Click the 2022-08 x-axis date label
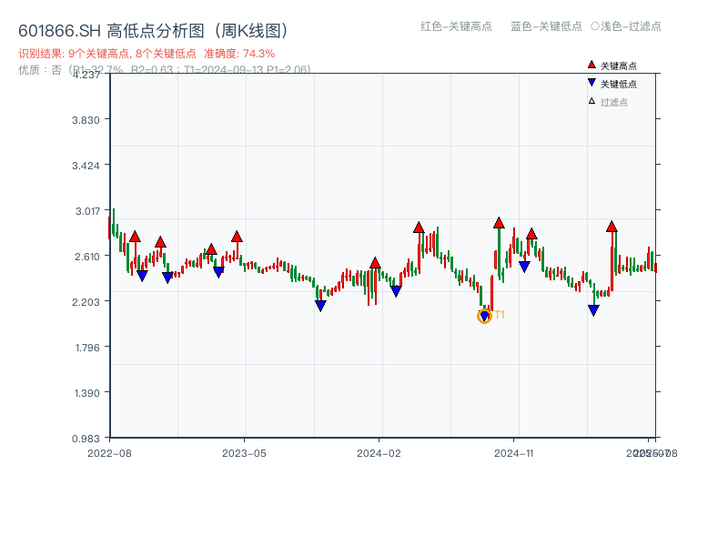Screen dimensions: 728x546 (x=109, y=452)
